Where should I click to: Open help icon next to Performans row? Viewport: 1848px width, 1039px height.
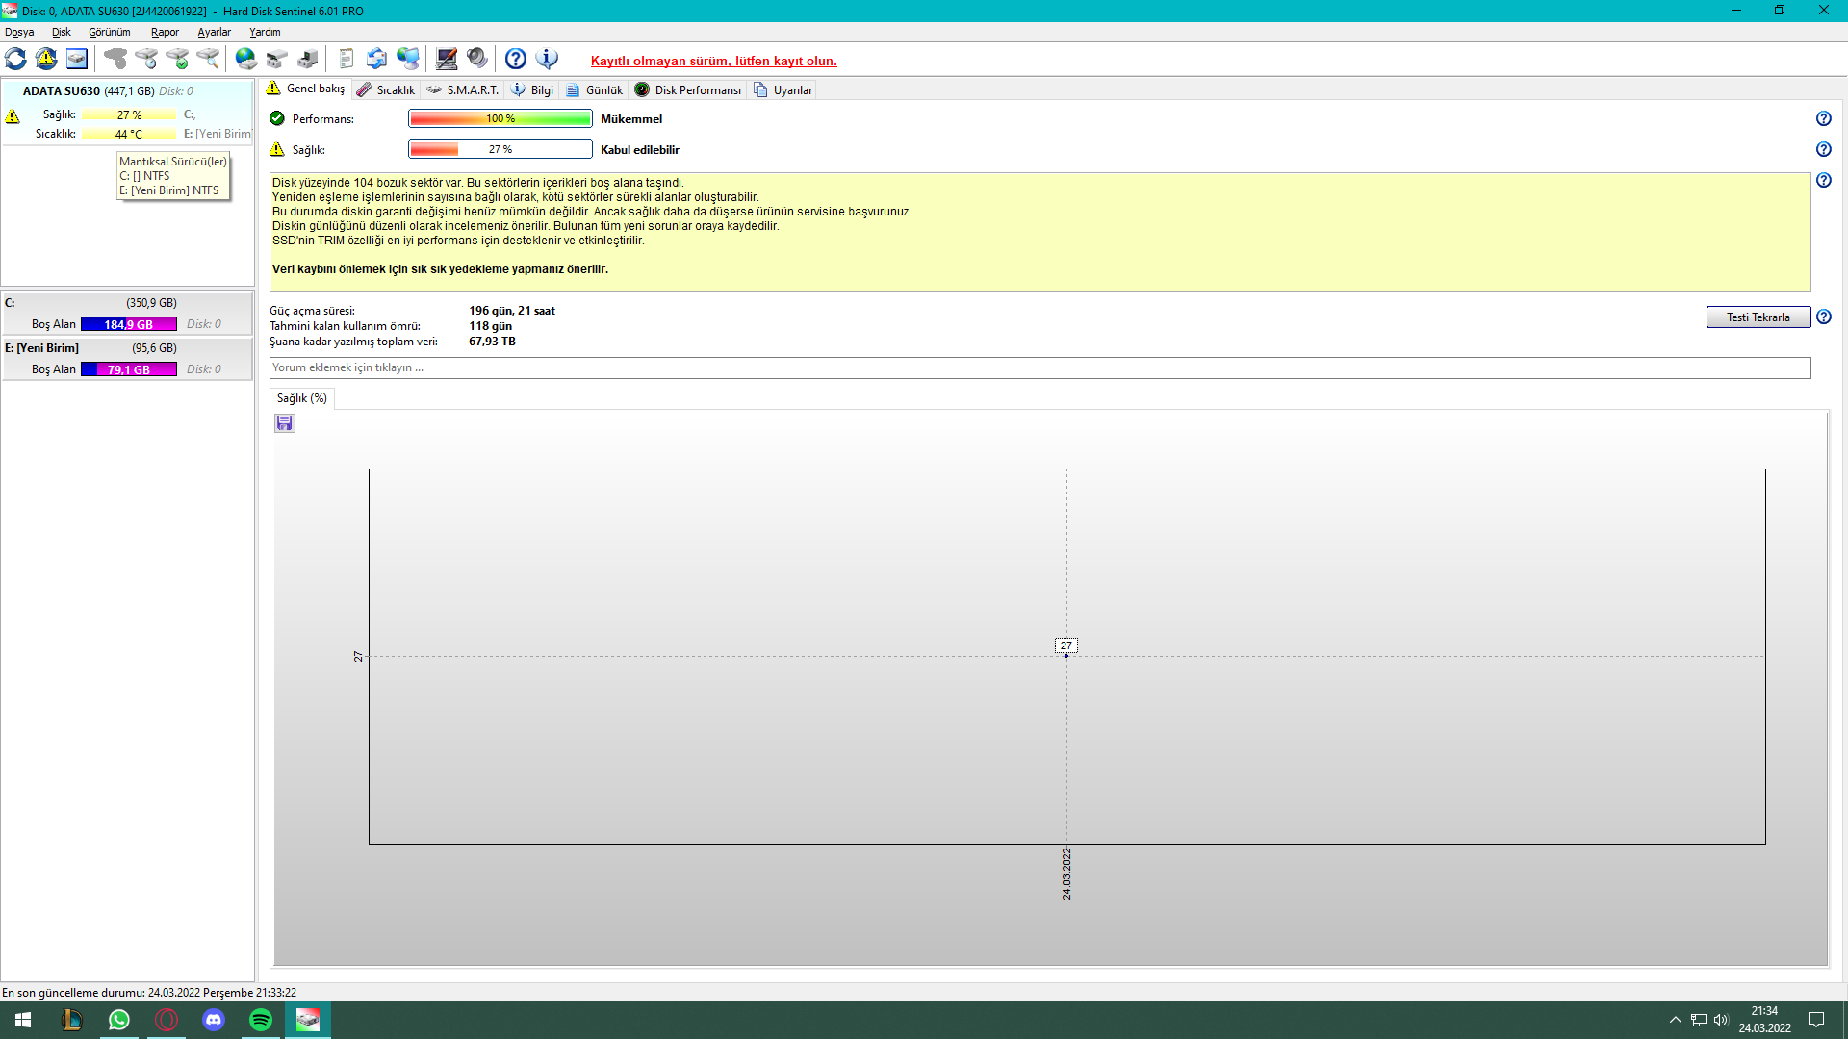pos(1823,118)
